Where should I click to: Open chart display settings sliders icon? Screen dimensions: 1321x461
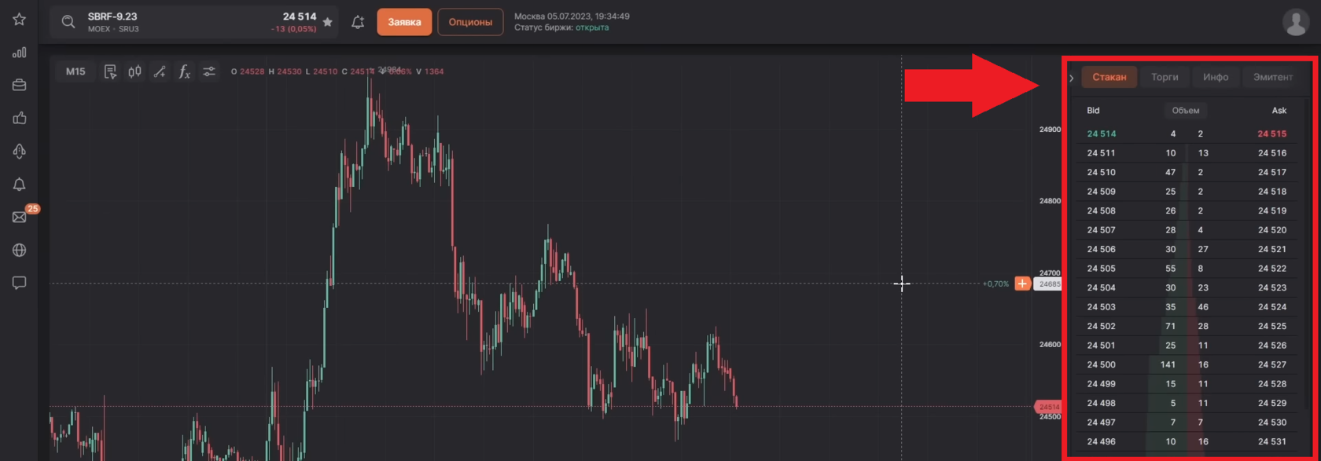(208, 71)
